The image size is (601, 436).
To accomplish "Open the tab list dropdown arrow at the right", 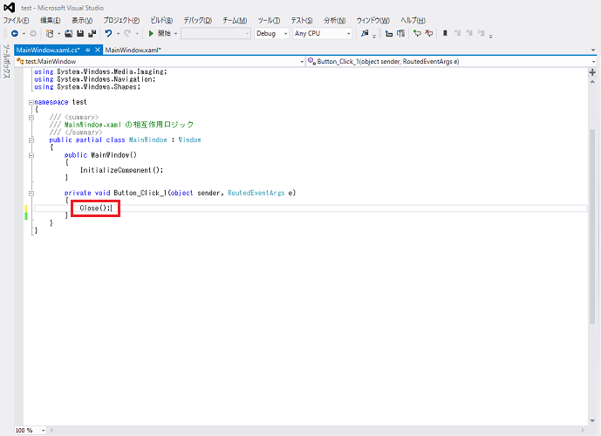I will pos(593,51).
